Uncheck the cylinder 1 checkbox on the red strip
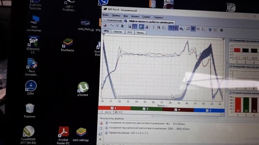This screenshot has width=259, height=145. 112,108
